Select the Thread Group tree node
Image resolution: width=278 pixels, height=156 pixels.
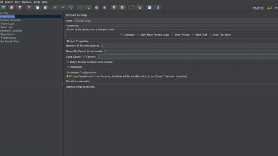click(x=7, y=16)
